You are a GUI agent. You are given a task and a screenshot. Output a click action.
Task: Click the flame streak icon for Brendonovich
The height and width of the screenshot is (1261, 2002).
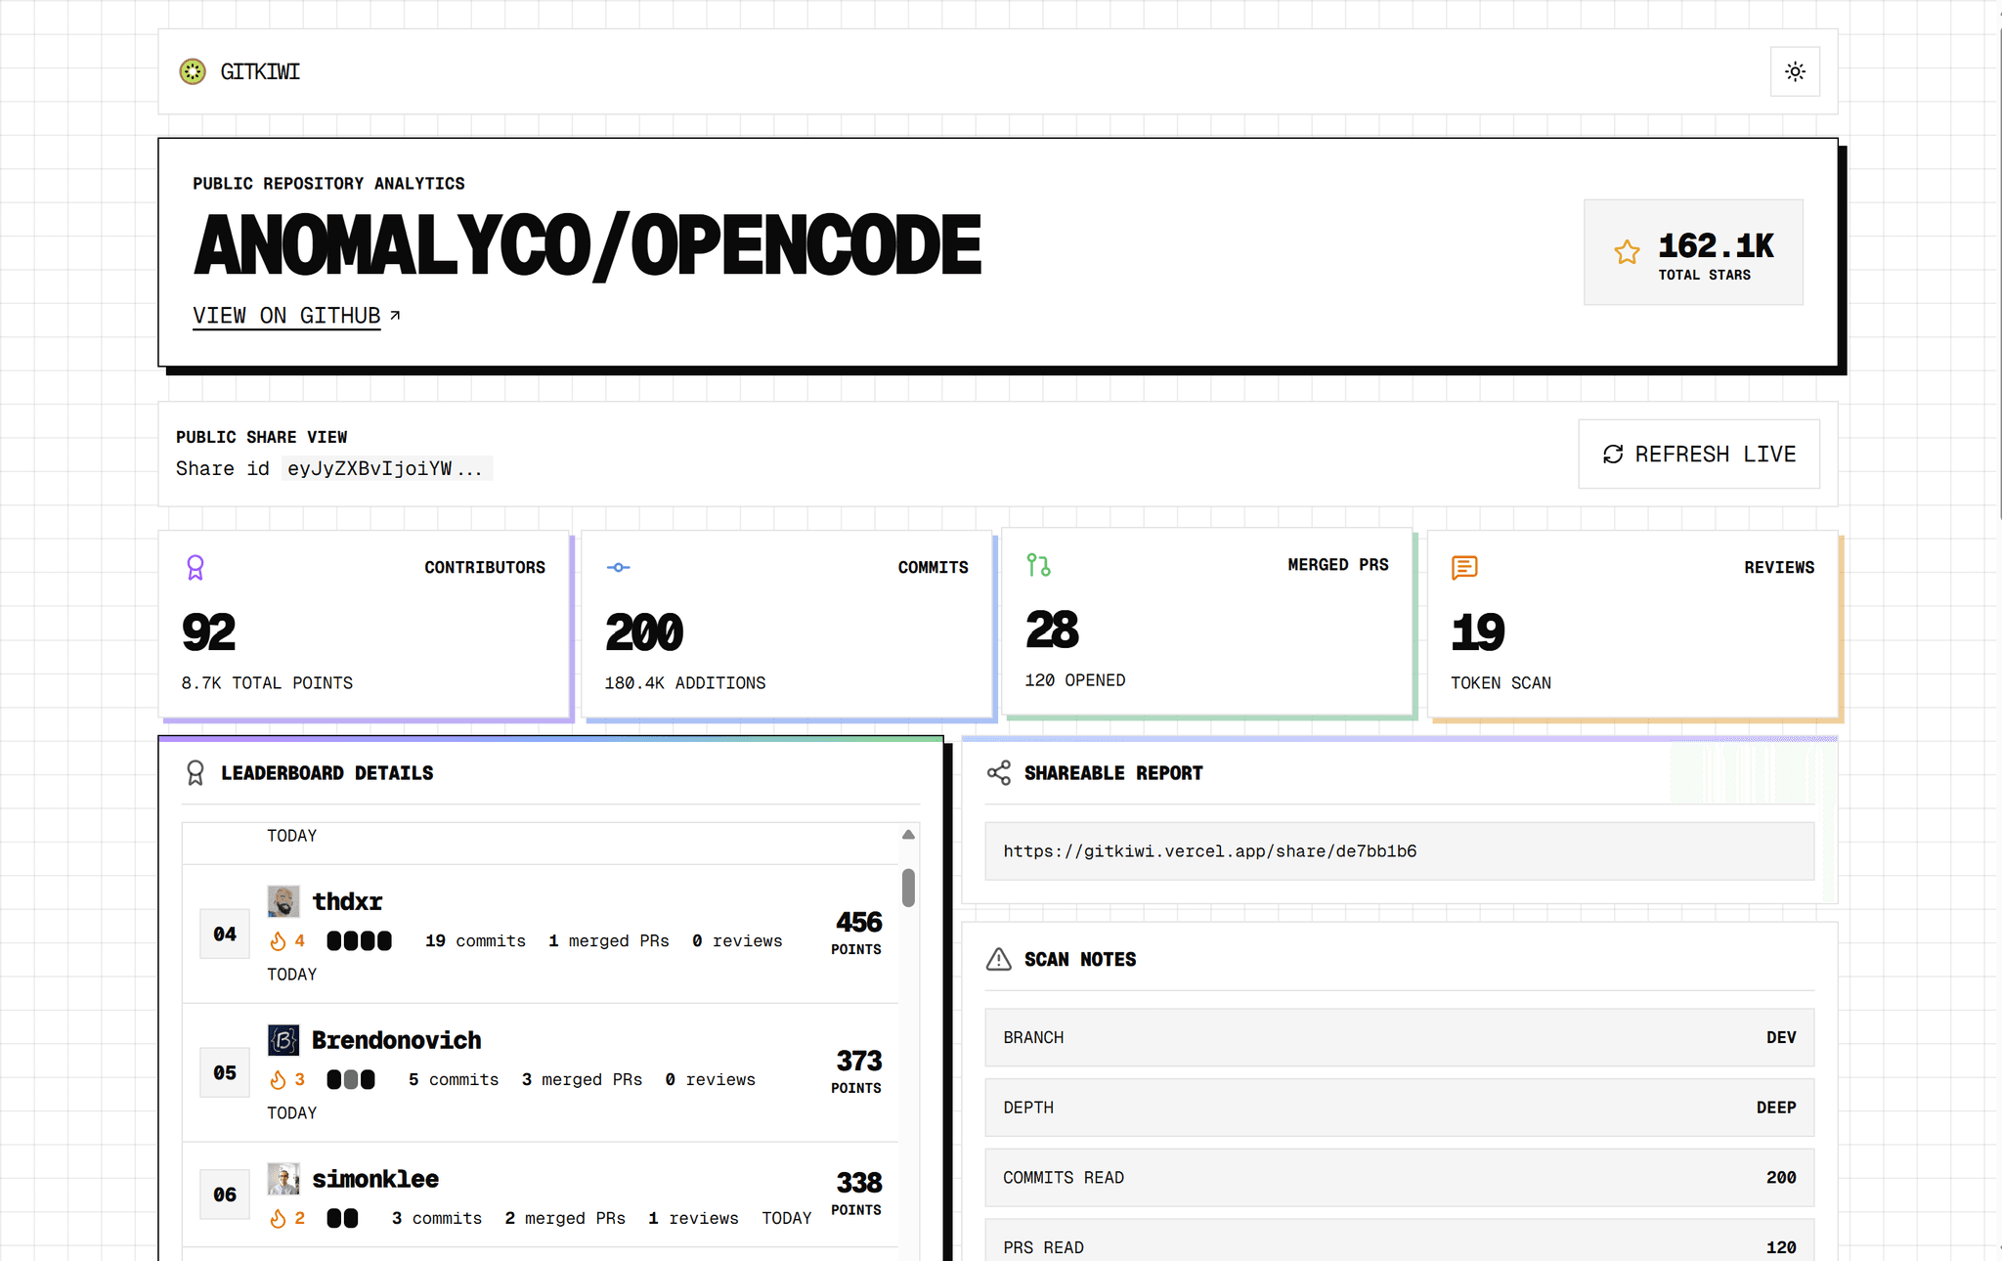click(278, 1080)
